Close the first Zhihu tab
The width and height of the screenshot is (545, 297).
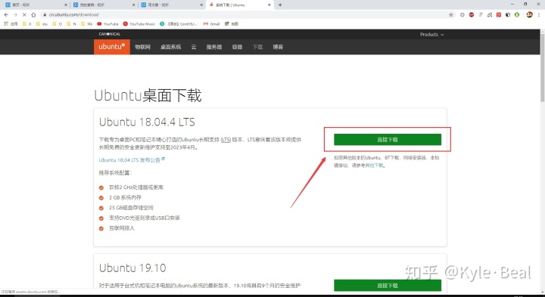tap(66, 5)
